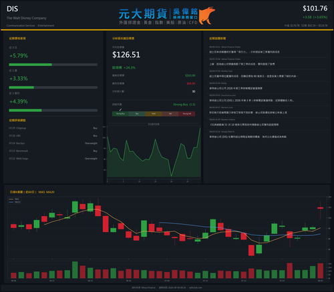Screen dimensions: 334x292
Task: Click the Benchmark Buy rating row
Action: [x=53, y=151]
